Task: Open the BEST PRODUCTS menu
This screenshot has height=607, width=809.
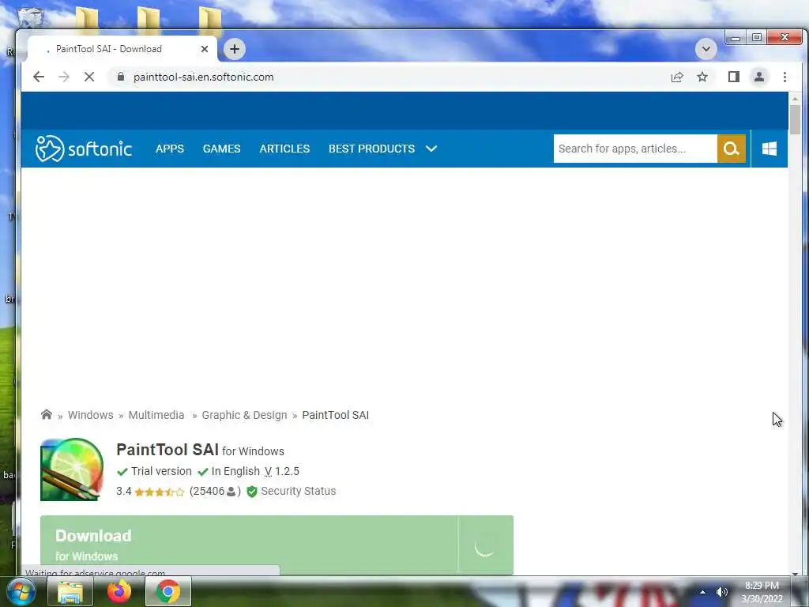Action: click(371, 149)
